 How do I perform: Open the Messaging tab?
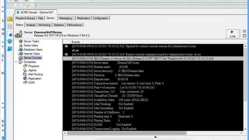point(67,18)
